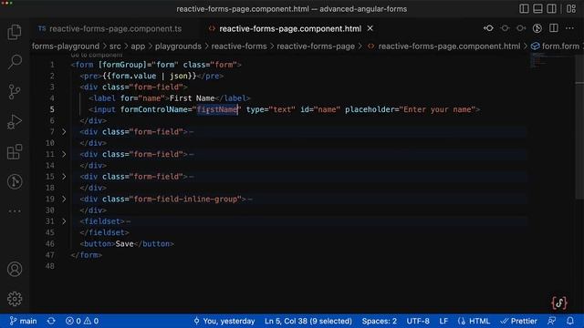Click the open changes compare icon
Viewport: 584px width, 328px height.
[488, 28]
